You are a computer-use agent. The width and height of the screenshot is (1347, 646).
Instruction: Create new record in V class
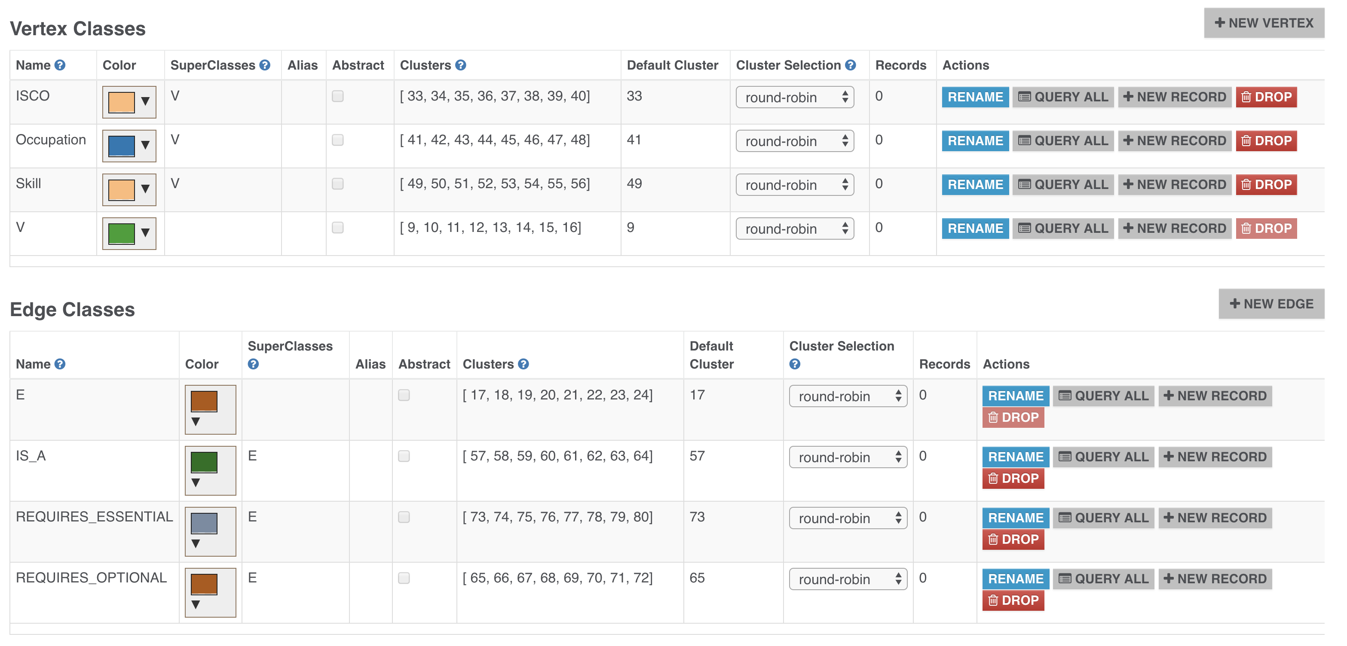click(x=1175, y=229)
